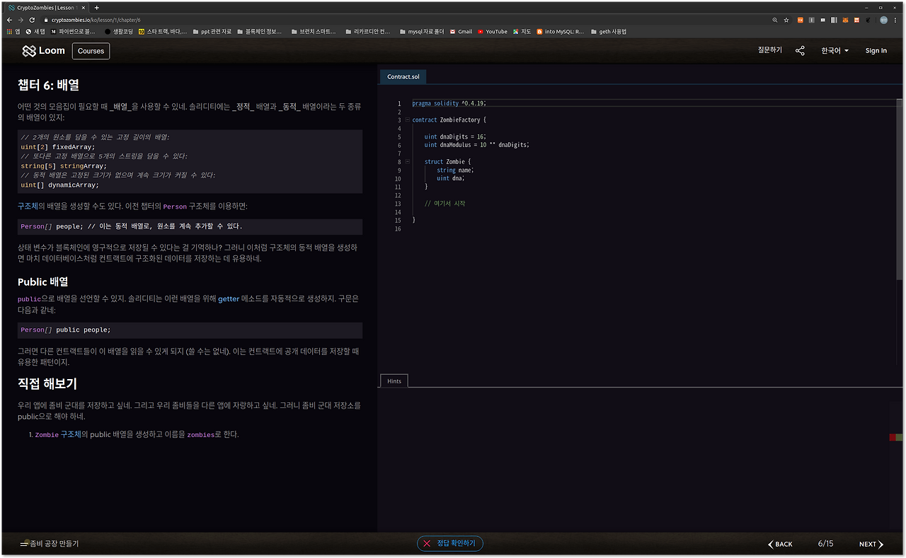
Task: Click the 'Public 배열' heading
Action: point(42,281)
